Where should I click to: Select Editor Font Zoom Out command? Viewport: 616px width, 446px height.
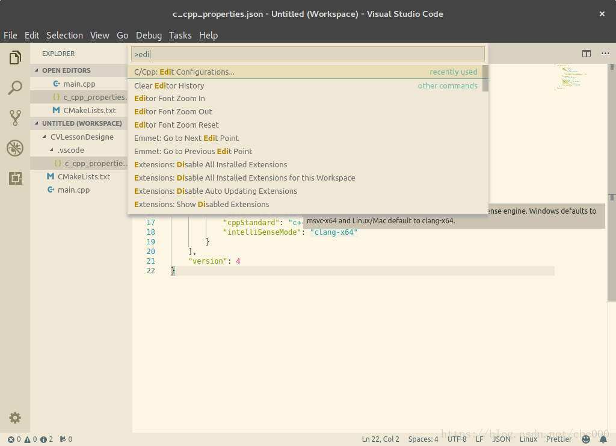pos(305,111)
